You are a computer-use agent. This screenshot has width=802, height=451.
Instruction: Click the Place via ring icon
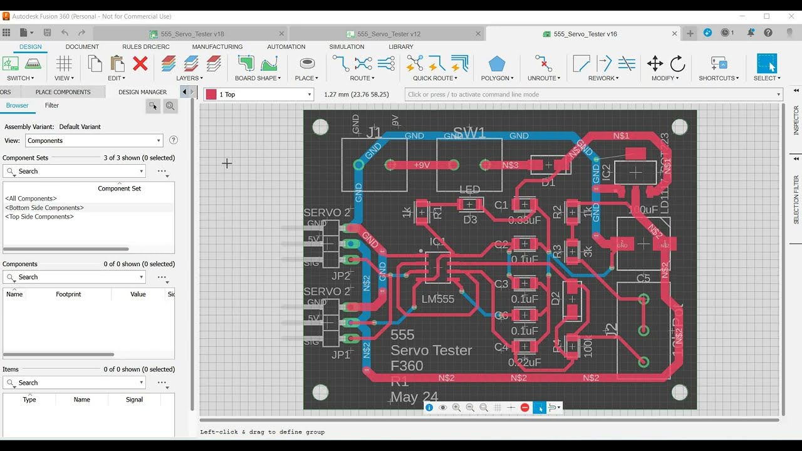coord(307,63)
